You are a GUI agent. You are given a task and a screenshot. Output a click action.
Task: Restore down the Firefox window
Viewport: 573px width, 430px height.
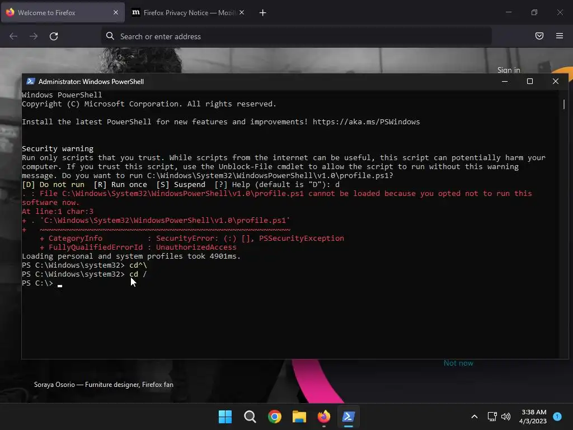tap(534, 12)
